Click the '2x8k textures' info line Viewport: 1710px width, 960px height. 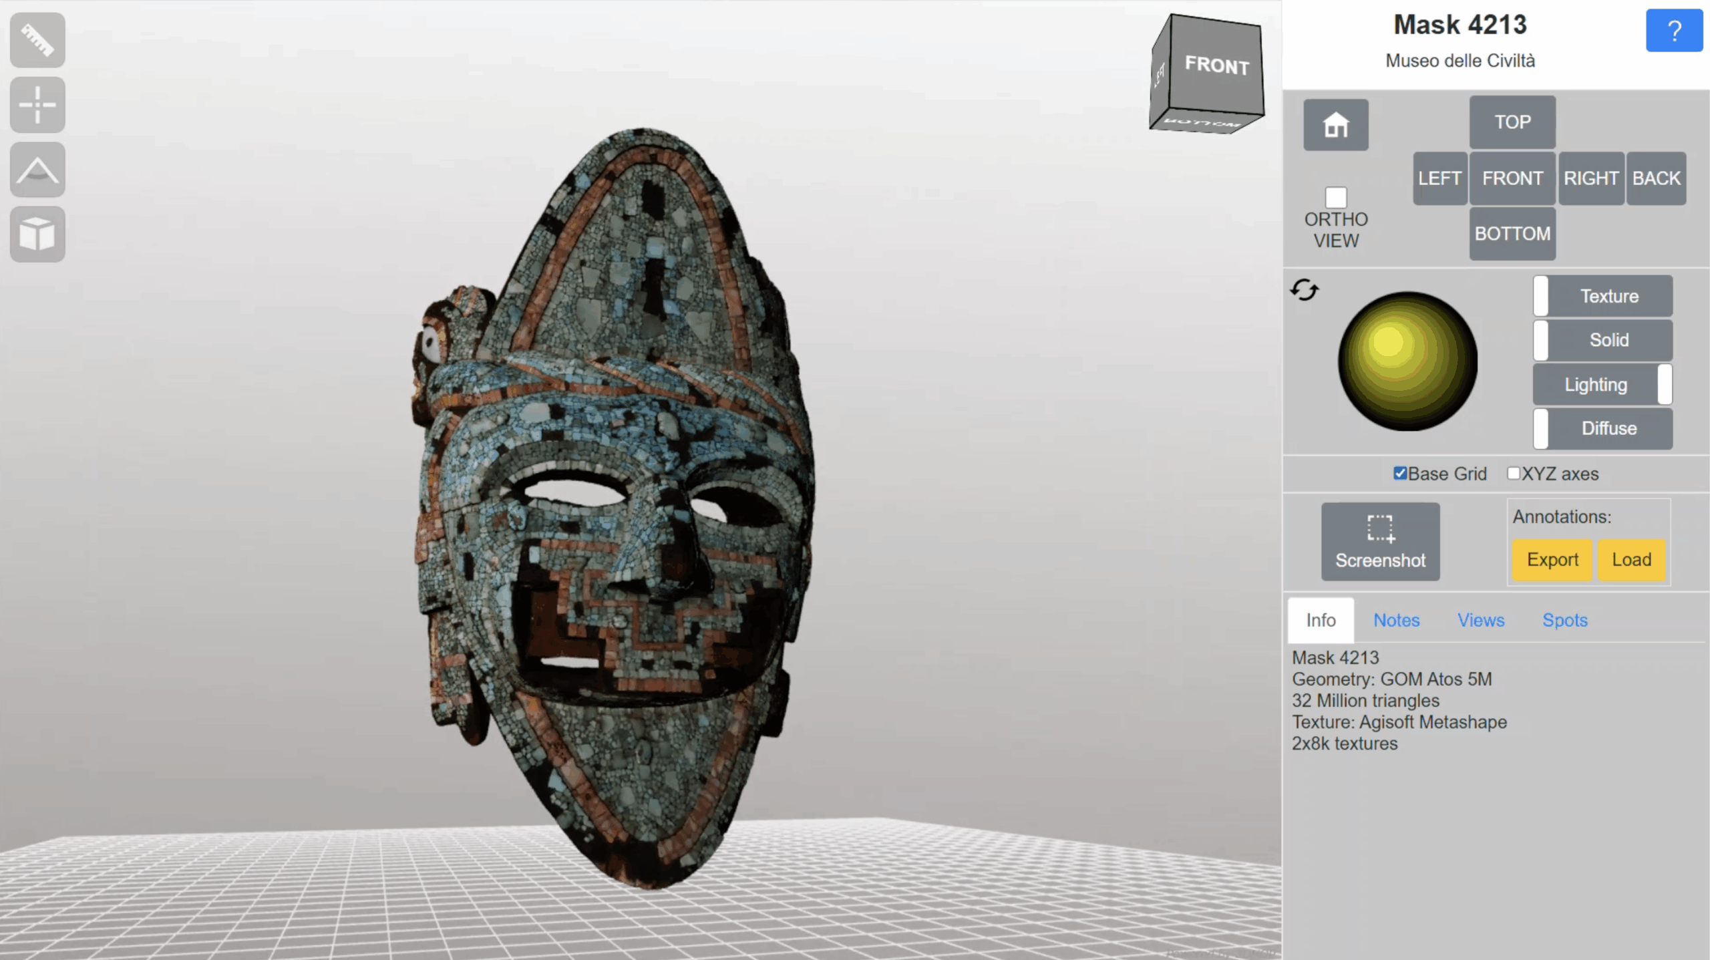1345,744
